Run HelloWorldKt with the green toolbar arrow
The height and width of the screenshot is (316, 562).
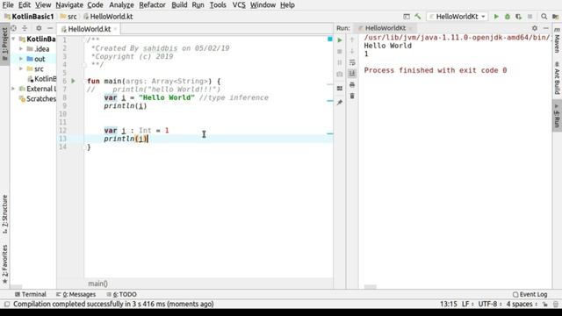click(x=496, y=17)
